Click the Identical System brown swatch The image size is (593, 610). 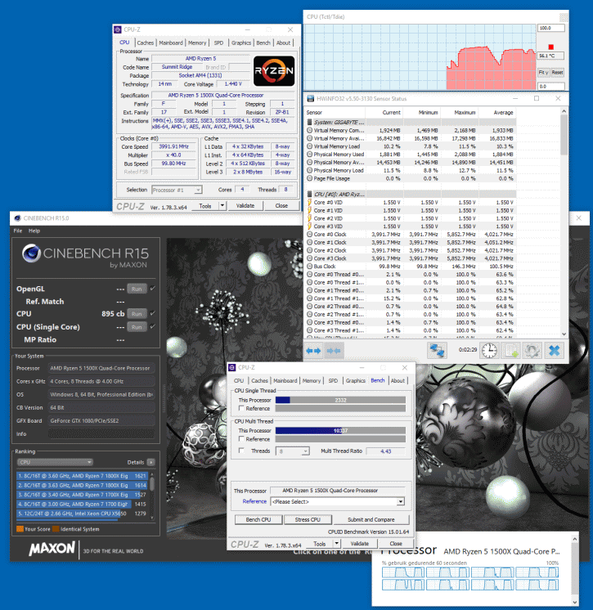[56, 529]
